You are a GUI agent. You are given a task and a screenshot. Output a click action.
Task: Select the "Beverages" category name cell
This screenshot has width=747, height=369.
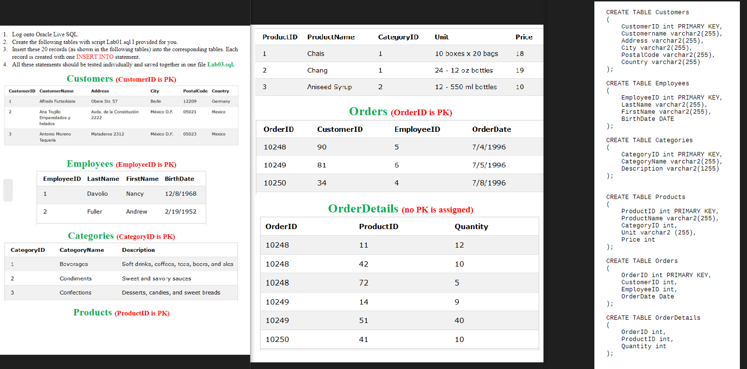point(74,264)
